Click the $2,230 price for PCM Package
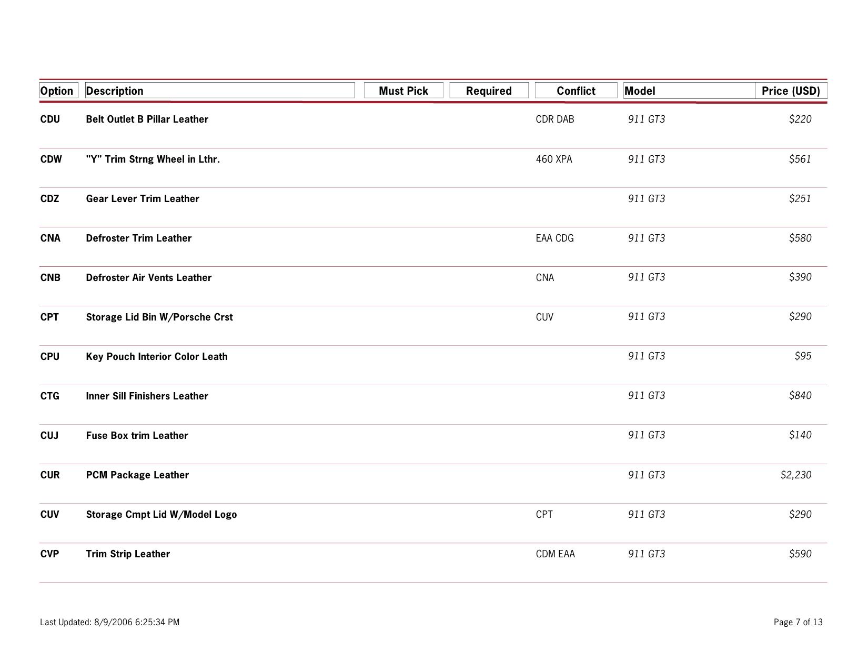Image resolution: width=868 pixels, height=671 pixels. tap(795, 475)
